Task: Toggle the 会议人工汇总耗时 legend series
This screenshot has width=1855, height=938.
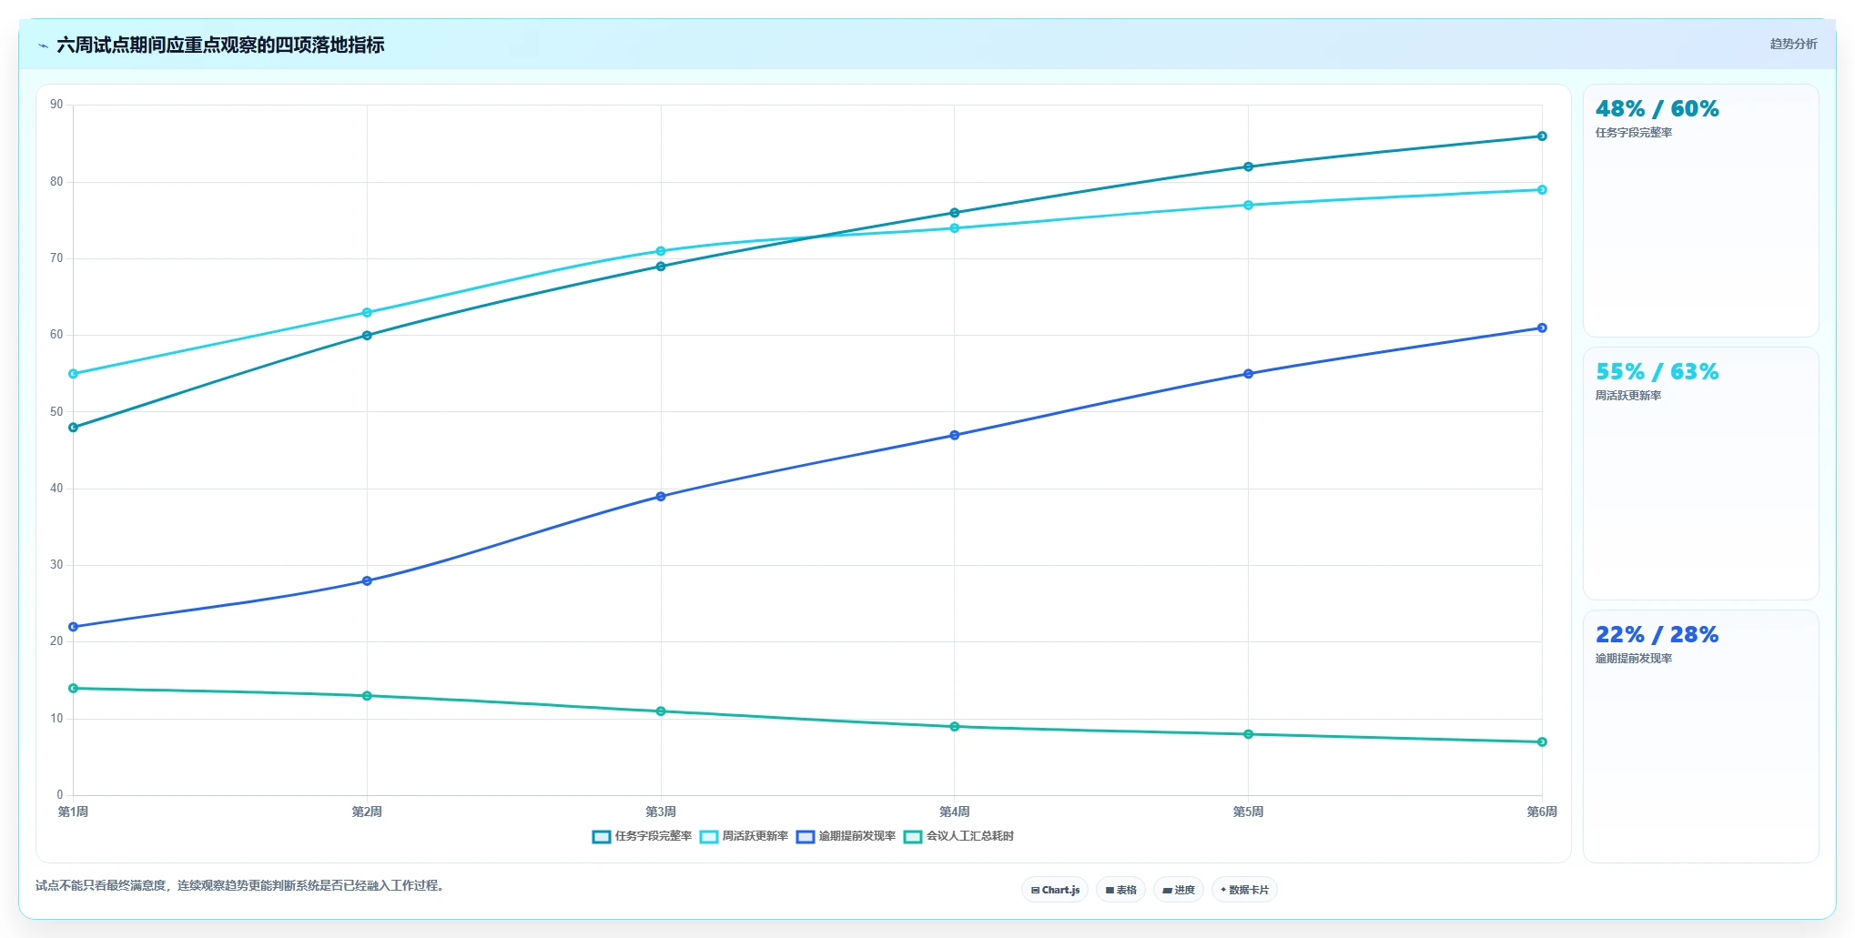Action: (958, 836)
